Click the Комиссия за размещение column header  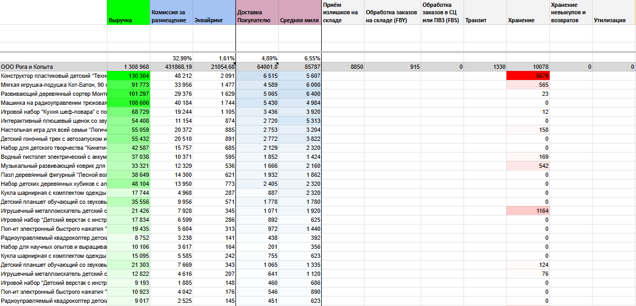pos(171,13)
